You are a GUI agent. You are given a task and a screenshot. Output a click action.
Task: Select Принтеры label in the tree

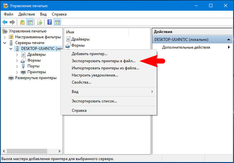point(37,72)
